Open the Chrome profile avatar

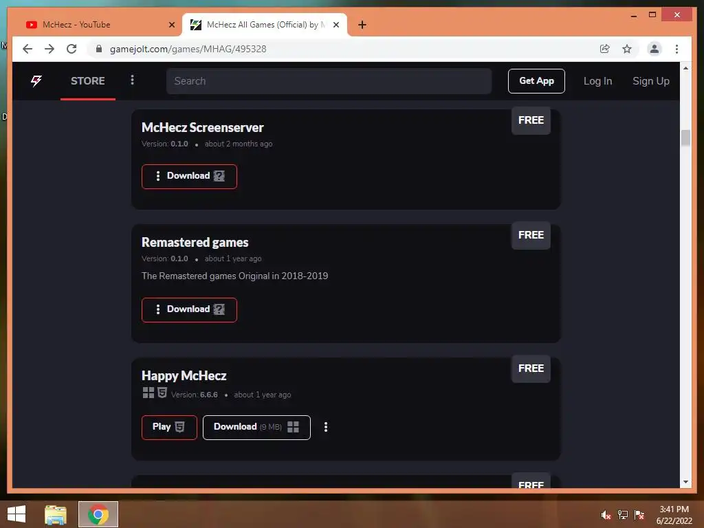click(x=654, y=49)
